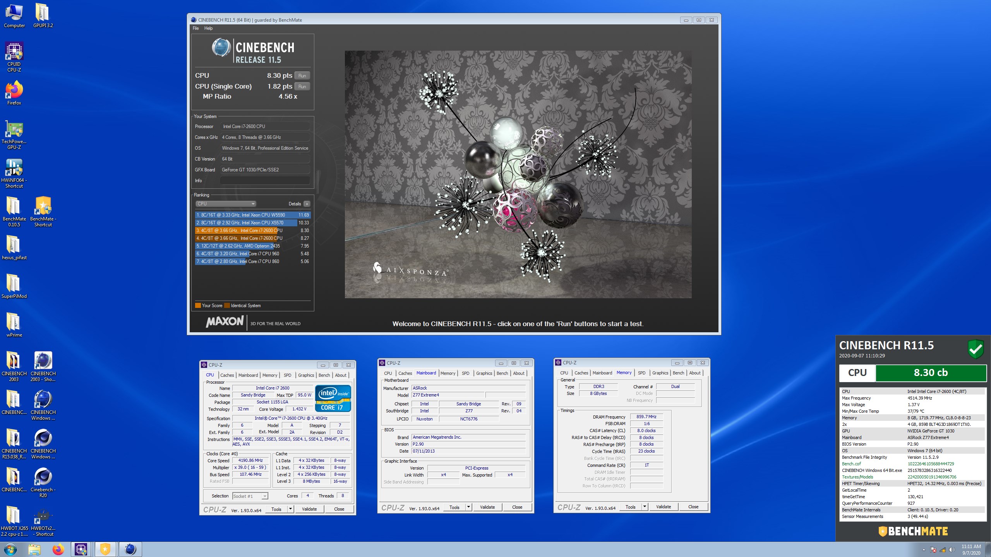991x557 pixels.
Task: Select the TechPowerUp GPU-Z desktop icon
Action: click(14, 135)
